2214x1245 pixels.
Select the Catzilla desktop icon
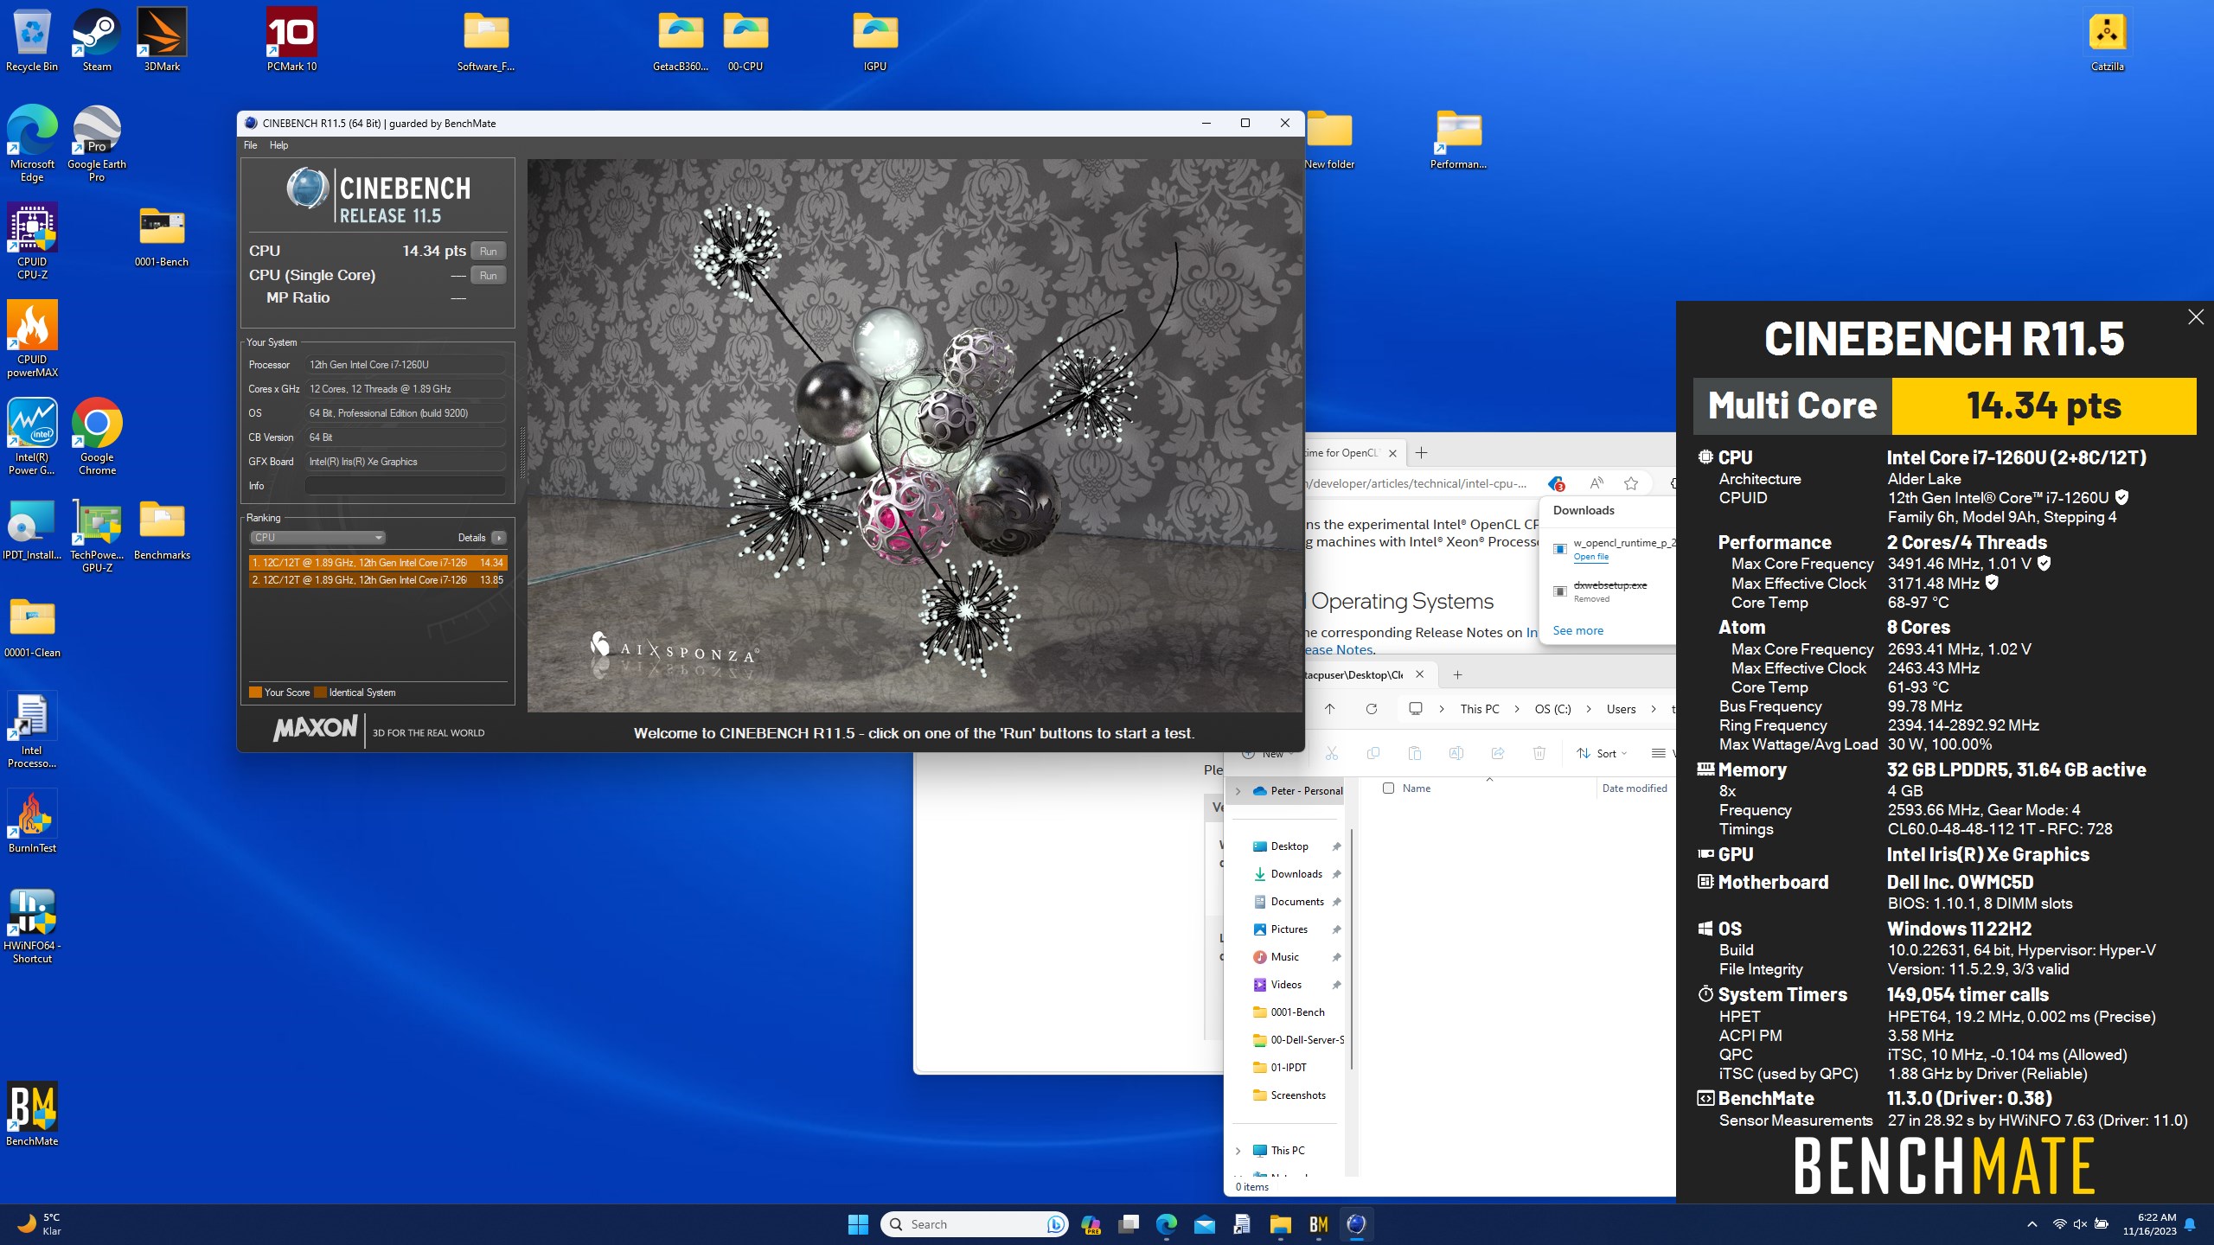(x=2107, y=41)
